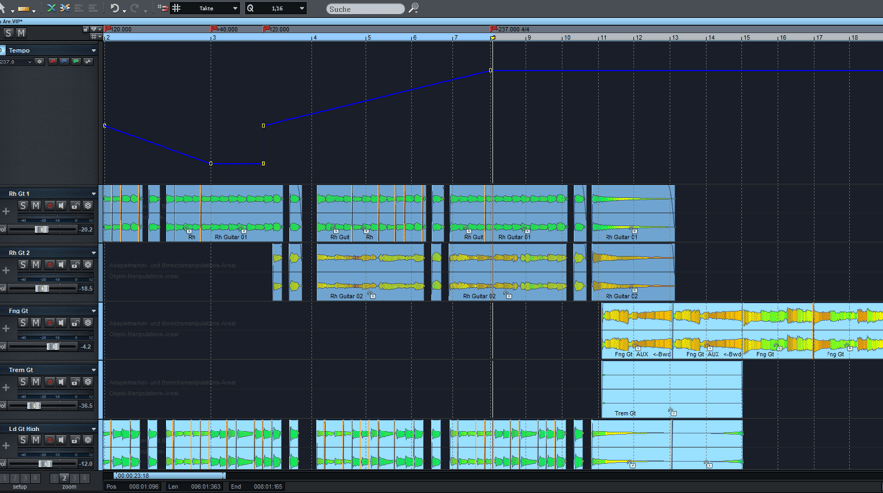
Task: Select setup preset 3
Action: 25,478
